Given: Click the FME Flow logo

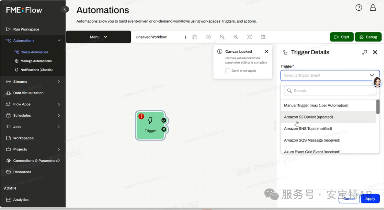Looking at the screenshot, I should (24, 10).
